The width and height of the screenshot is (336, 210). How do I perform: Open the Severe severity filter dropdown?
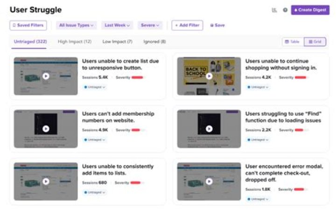(x=150, y=25)
